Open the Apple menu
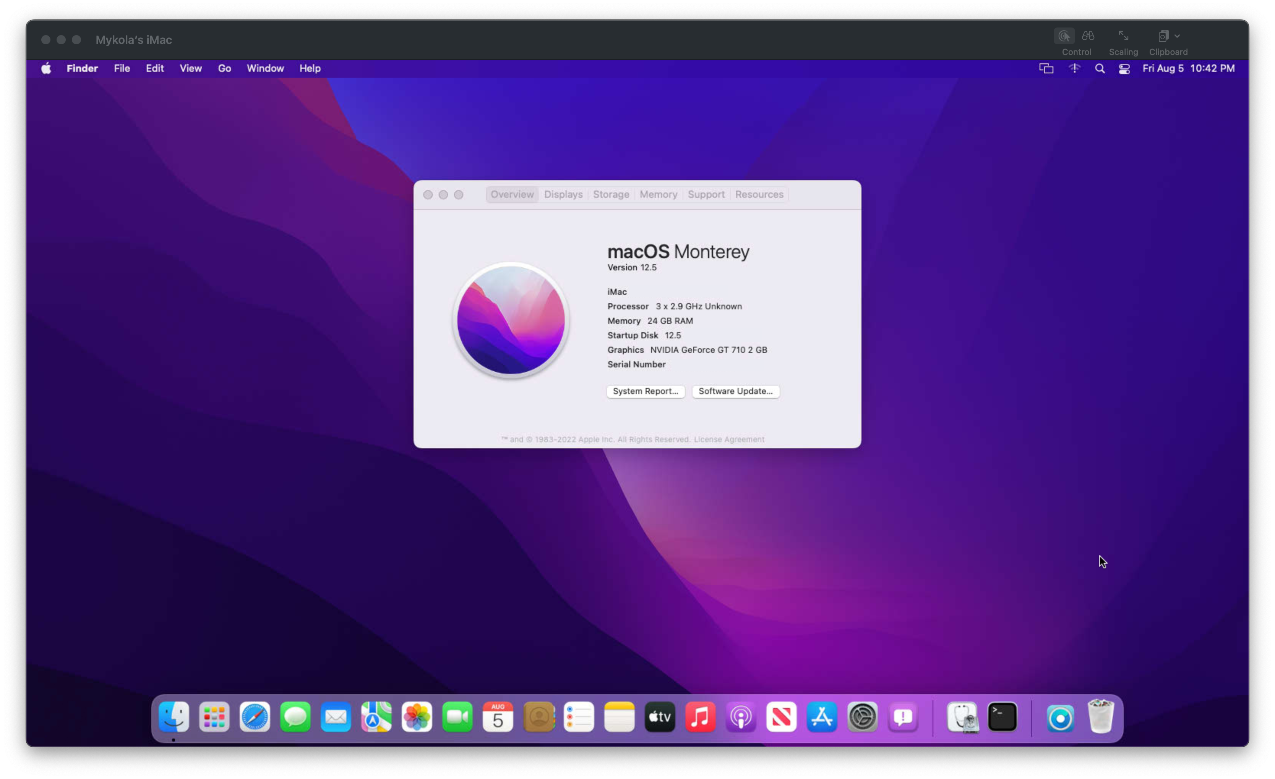Image resolution: width=1275 pixels, height=779 pixels. click(x=46, y=68)
